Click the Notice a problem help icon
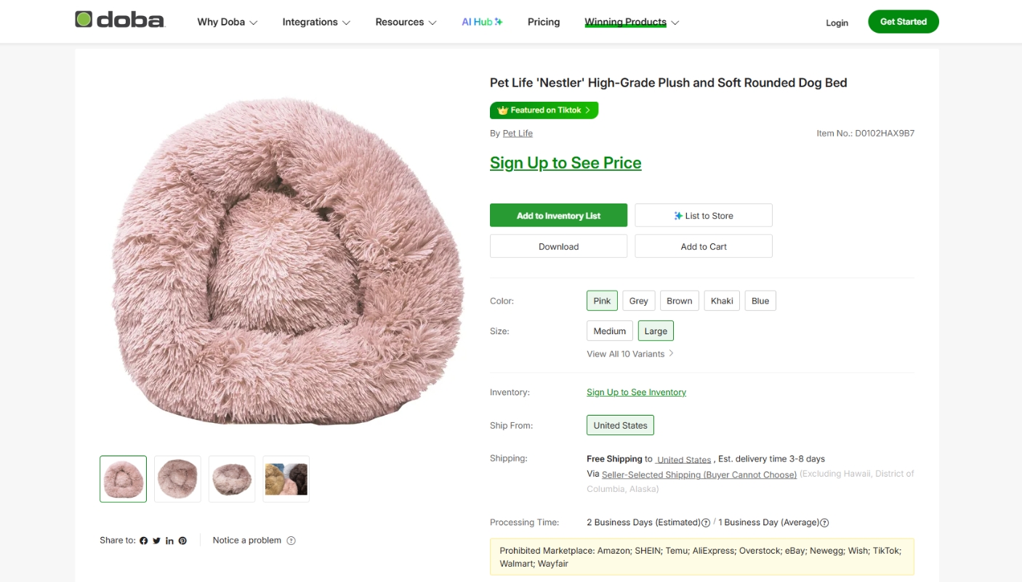This screenshot has width=1022, height=582. pos(291,541)
